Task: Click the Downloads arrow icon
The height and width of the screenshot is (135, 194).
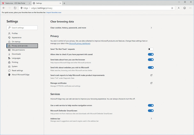Action: click(x=9, y=54)
